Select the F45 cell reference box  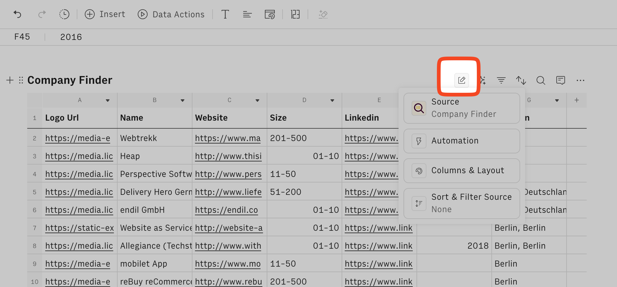click(x=22, y=37)
